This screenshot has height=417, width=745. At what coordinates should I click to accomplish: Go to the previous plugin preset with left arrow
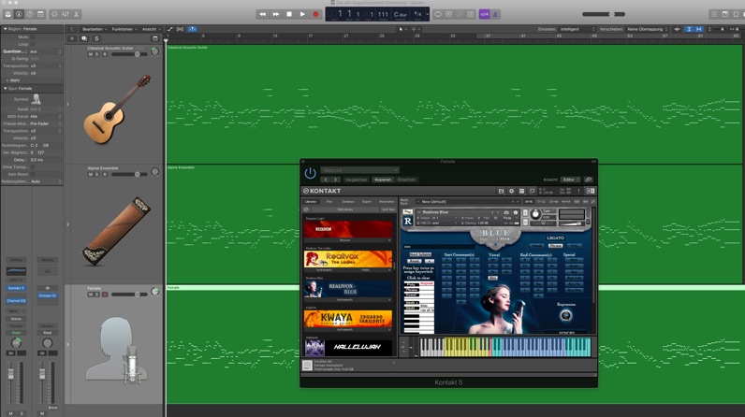[326, 180]
